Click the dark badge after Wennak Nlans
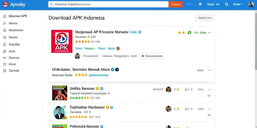 point(117,69)
